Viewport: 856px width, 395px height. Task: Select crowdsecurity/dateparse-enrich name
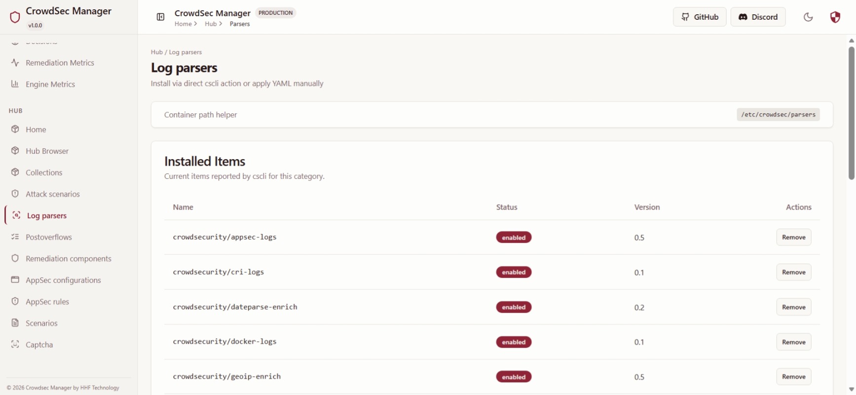pos(235,307)
